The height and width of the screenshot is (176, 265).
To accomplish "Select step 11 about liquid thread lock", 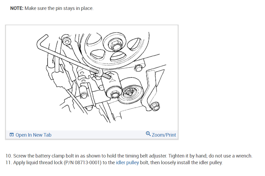I will tap(114, 163).
